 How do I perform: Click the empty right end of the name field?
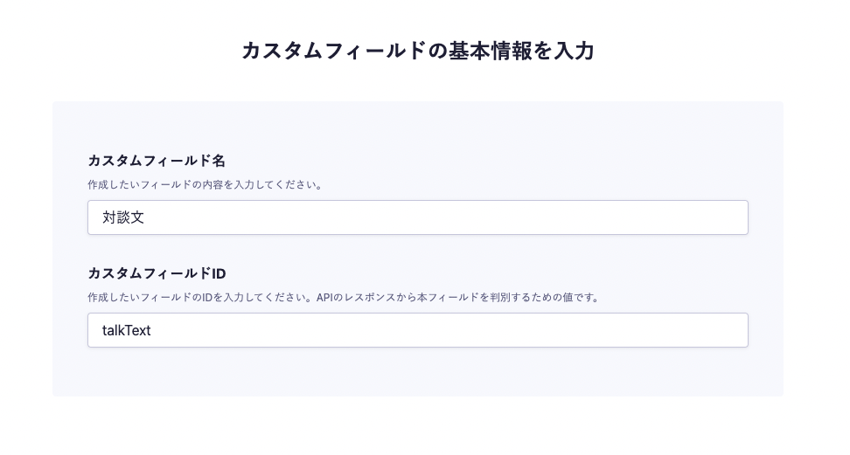point(700,217)
